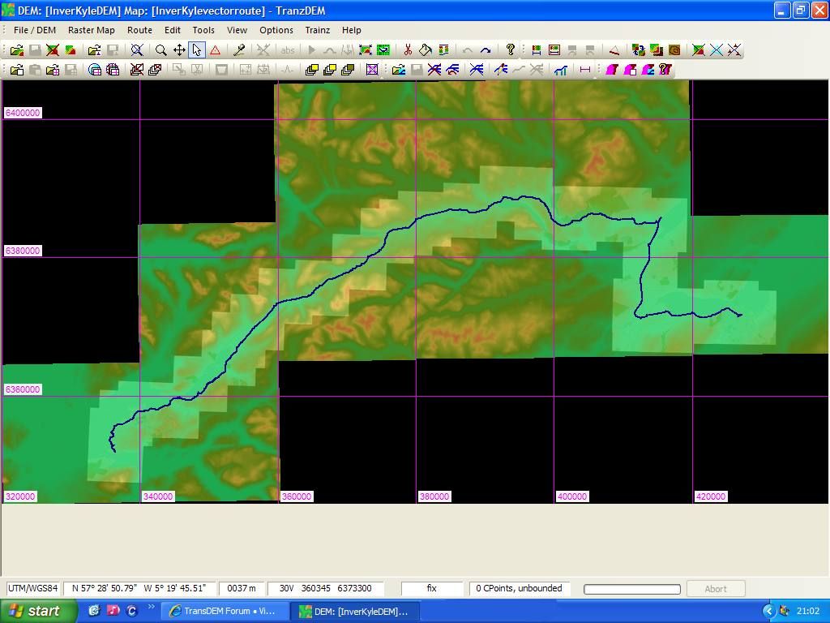Click the UTM/WGS84 status field
The width and height of the screenshot is (830, 623).
click(x=32, y=589)
